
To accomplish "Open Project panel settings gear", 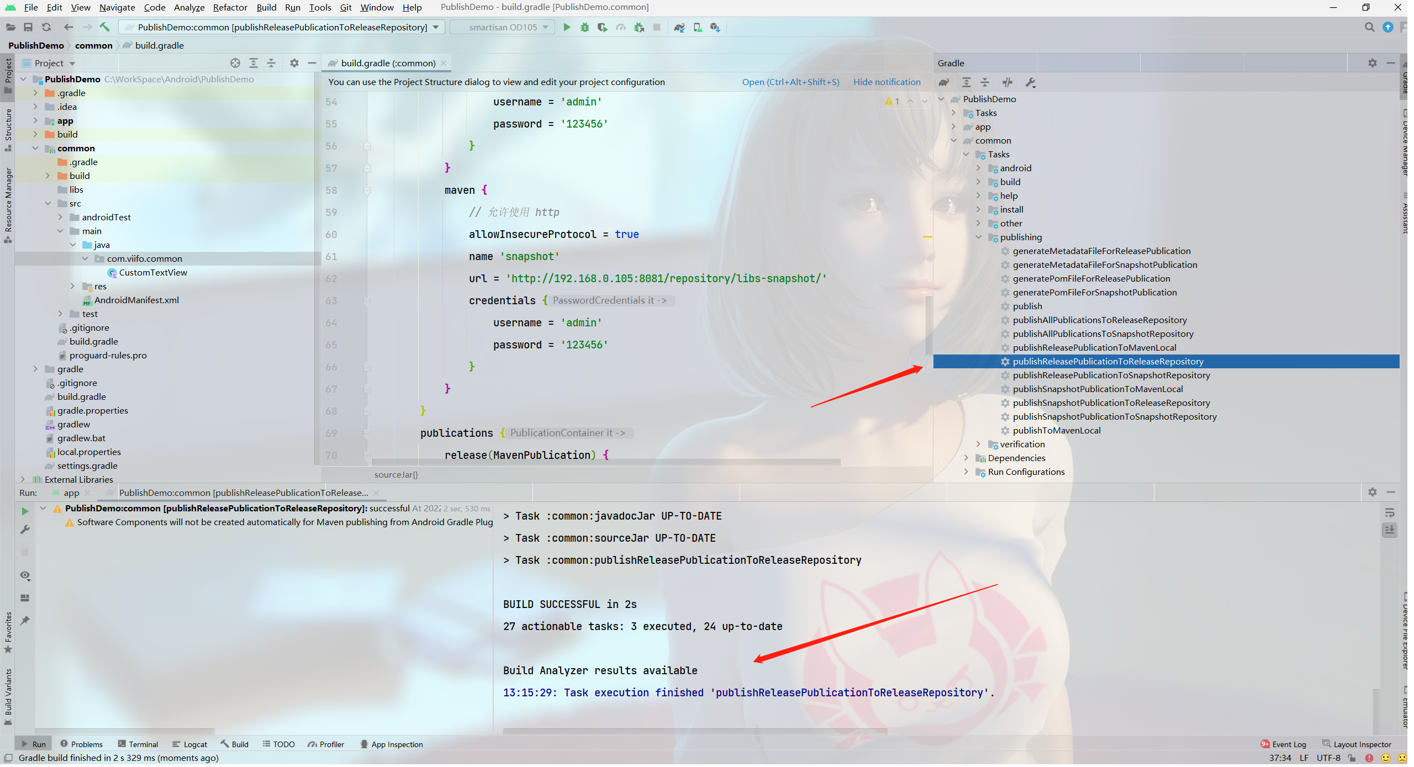I will coord(294,63).
